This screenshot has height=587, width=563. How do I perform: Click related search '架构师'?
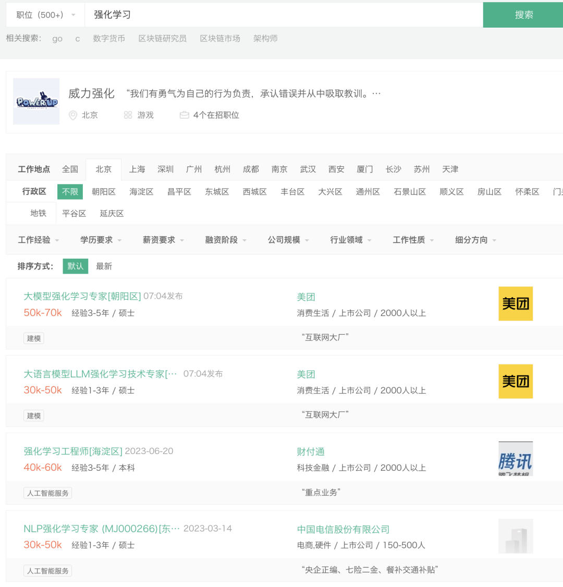[x=265, y=39]
